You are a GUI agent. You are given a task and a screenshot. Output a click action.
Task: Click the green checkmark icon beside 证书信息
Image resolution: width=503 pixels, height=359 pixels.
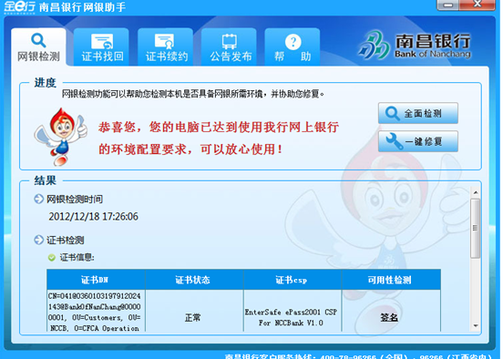[52, 257]
